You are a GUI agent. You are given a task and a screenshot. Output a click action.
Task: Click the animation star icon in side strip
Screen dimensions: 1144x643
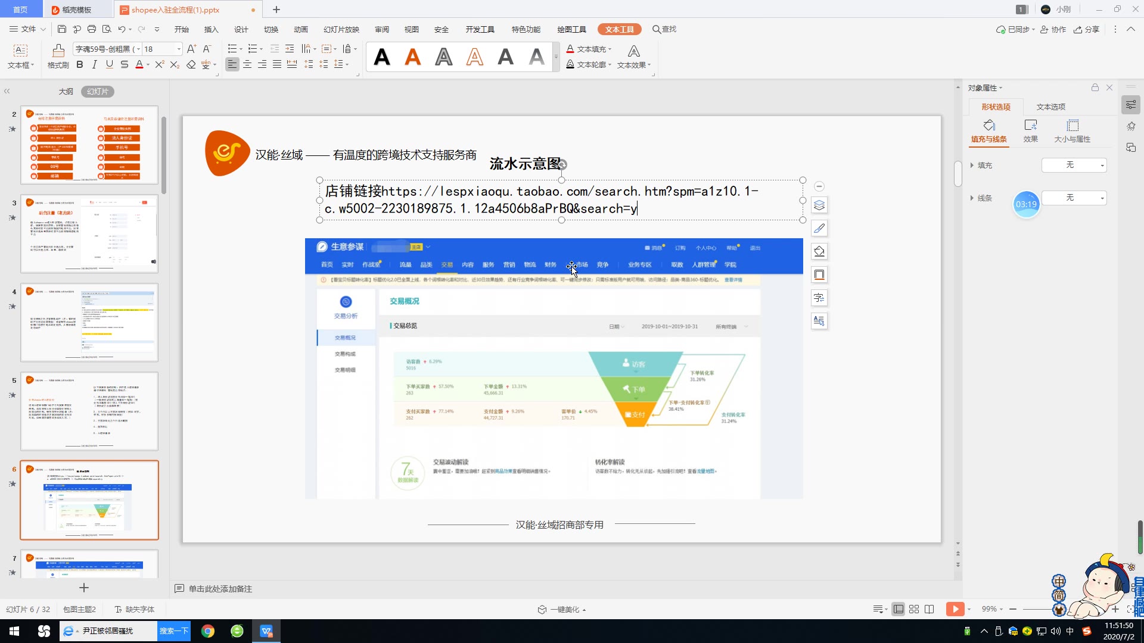click(x=1130, y=126)
